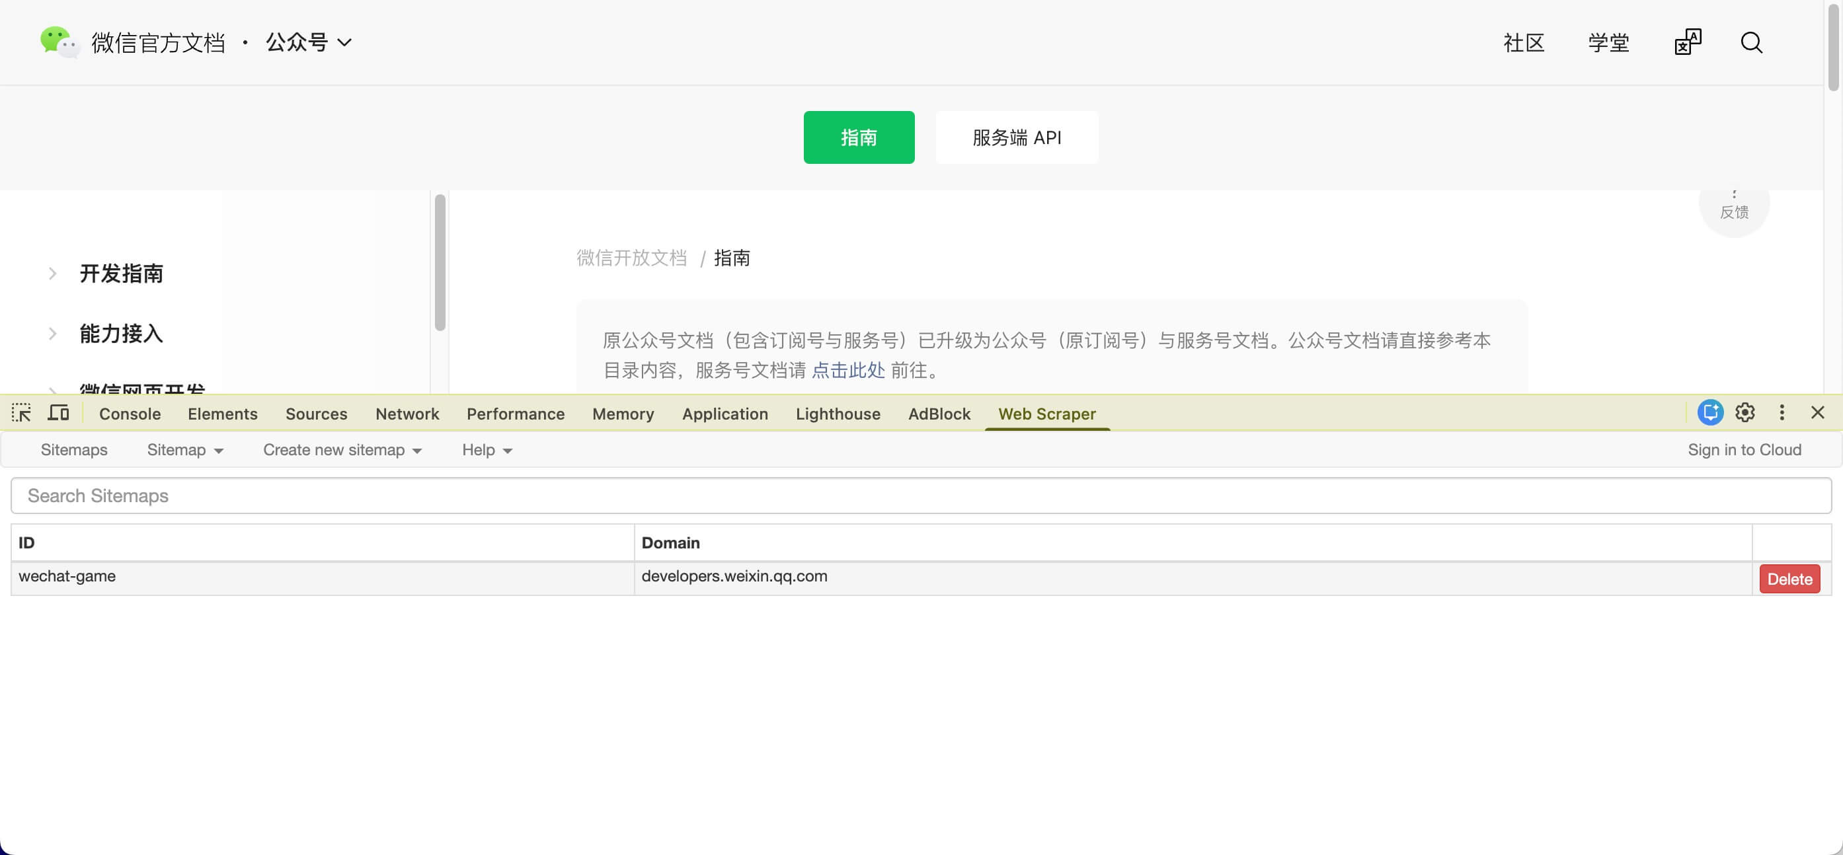The width and height of the screenshot is (1843, 855).
Task: Switch to the Network tab
Action: click(407, 413)
